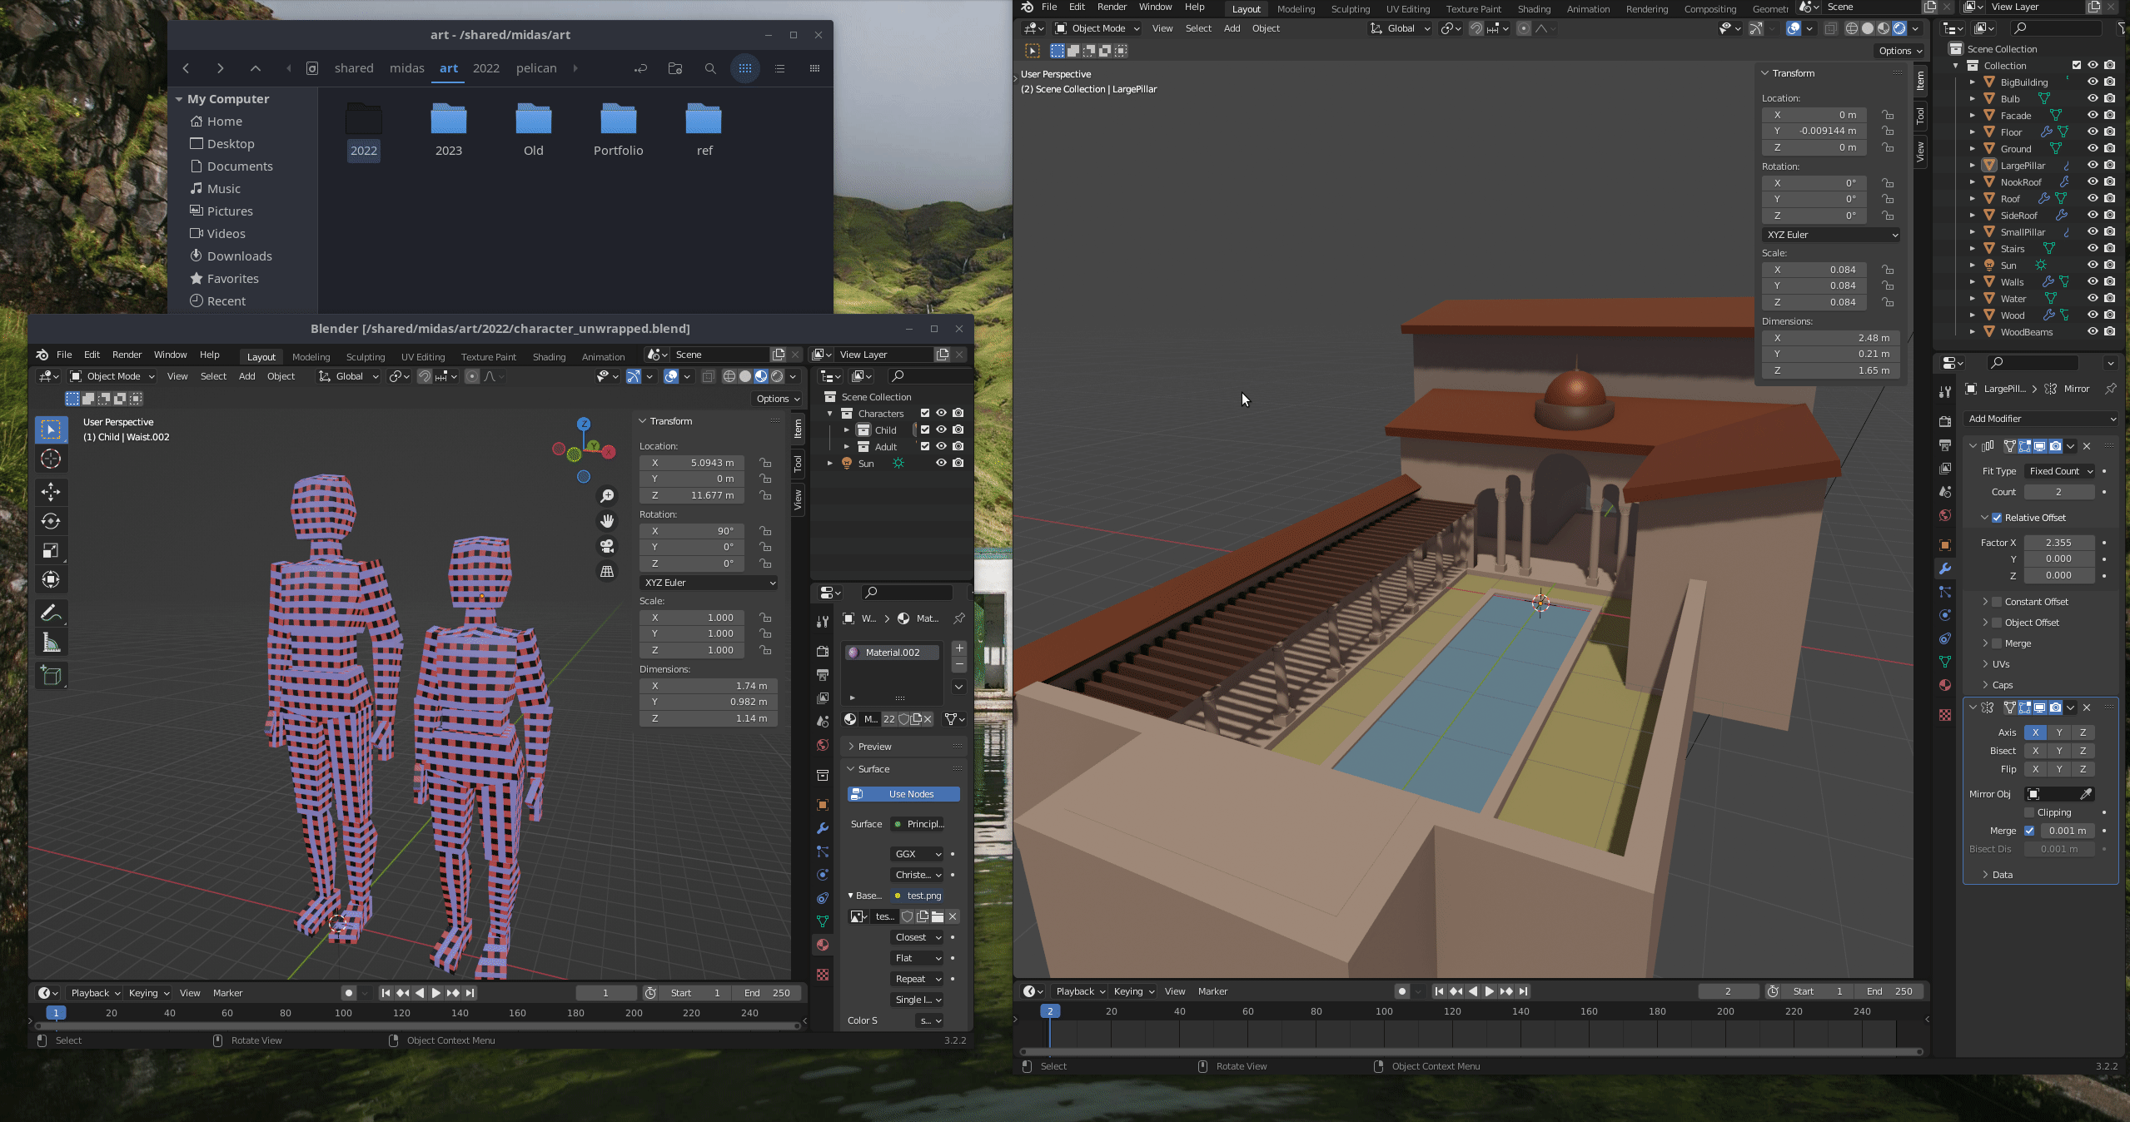The height and width of the screenshot is (1122, 2130).
Task: Open Texture Properties checkered tab
Action: [823, 974]
